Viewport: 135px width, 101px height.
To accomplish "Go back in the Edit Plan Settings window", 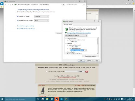I will coord(5,5).
